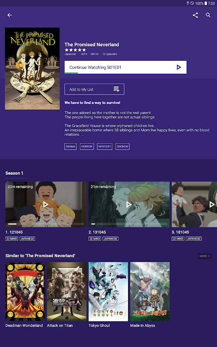Screen dimensions: 217x347
Task: Open Tokyo Ghoul poster
Action: pos(108,291)
